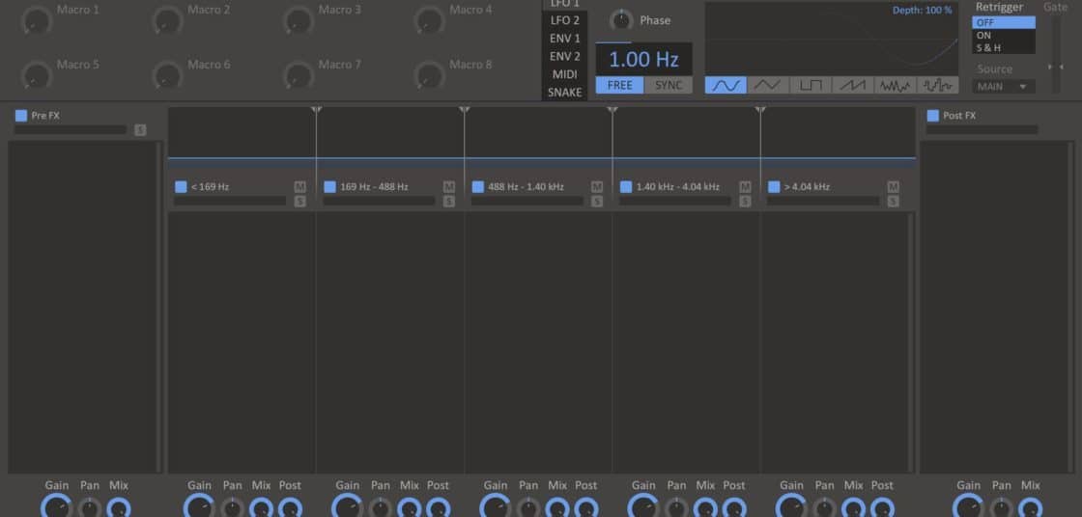Set LFO rate mode to SYNC
The height and width of the screenshot is (517, 1082).
669,86
